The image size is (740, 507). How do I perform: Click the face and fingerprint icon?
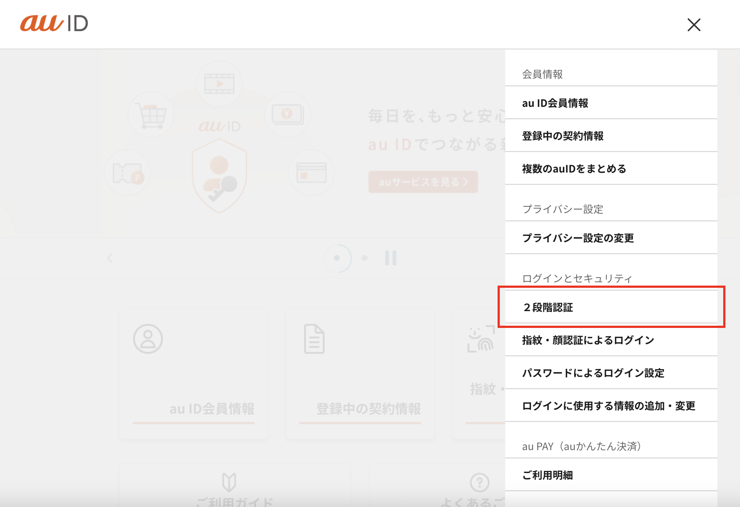481,340
